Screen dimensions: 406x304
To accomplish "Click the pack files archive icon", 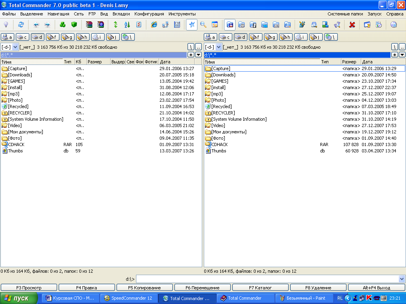I will point(89,25).
